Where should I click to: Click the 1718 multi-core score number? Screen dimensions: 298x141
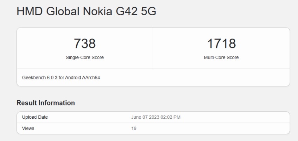tap(221, 44)
